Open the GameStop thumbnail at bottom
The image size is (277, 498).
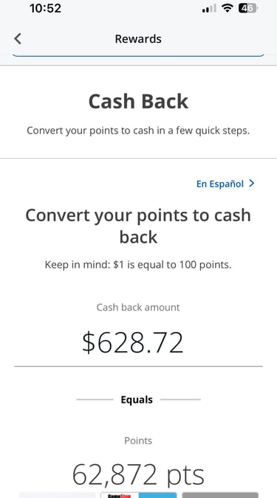click(139, 495)
